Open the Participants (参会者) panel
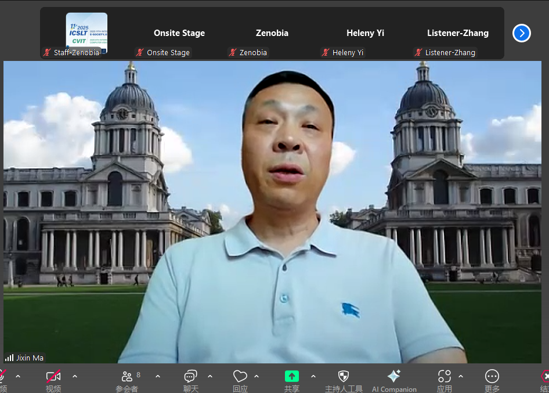The image size is (549, 393). tap(127, 377)
